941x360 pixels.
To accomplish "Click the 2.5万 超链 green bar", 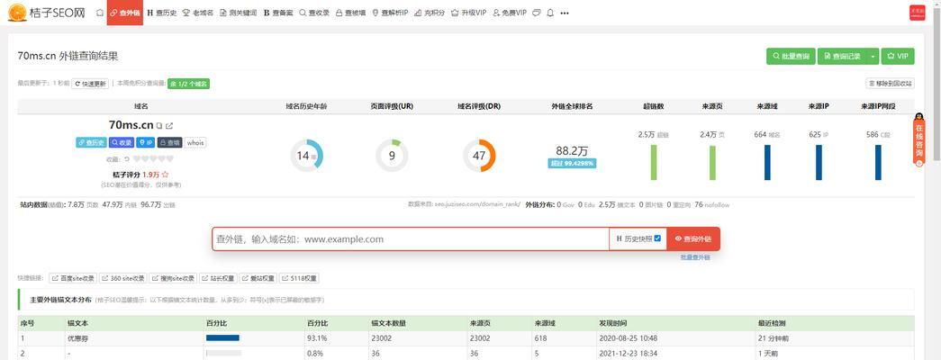I will [654, 162].
